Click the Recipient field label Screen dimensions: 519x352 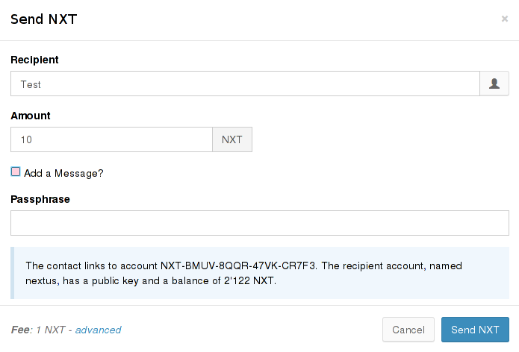click(34, 60)
